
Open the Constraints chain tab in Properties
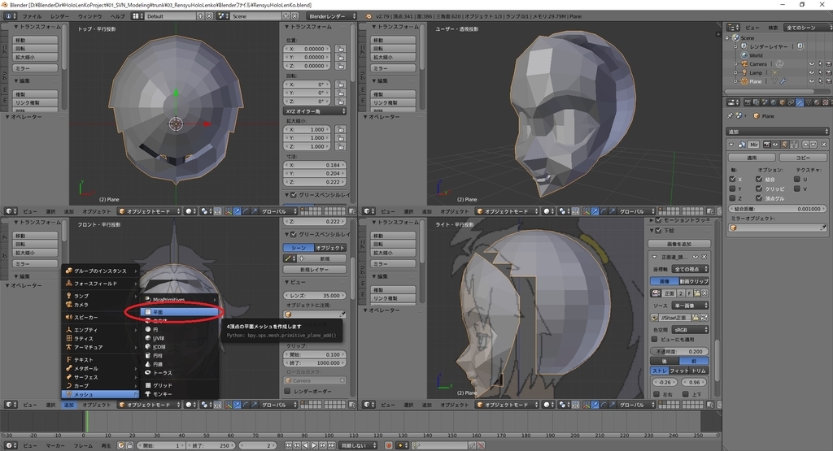pos(791,102)
